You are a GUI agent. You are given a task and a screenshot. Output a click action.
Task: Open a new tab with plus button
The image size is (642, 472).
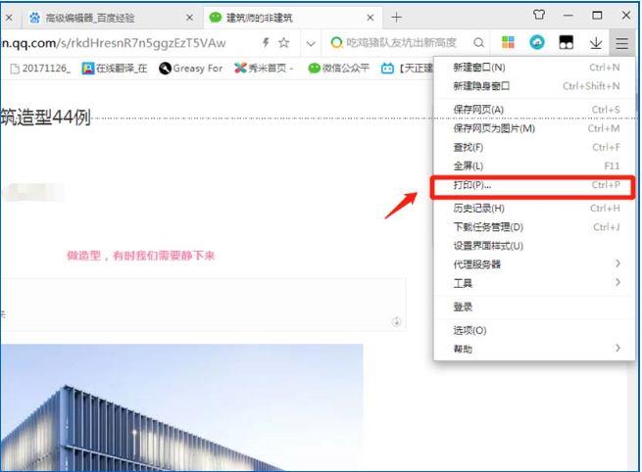pos(396,18)
